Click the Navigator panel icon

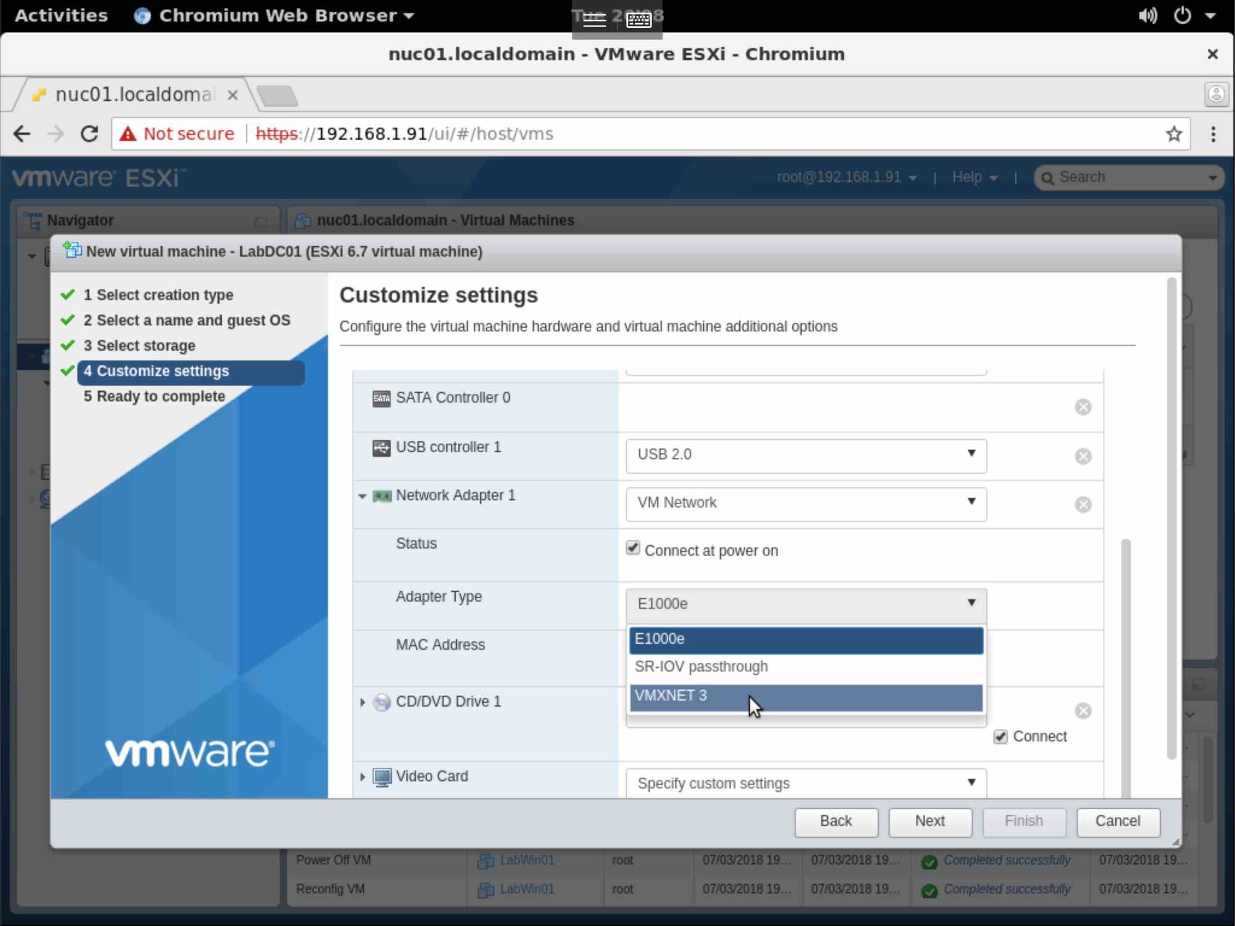coord(32,221)
